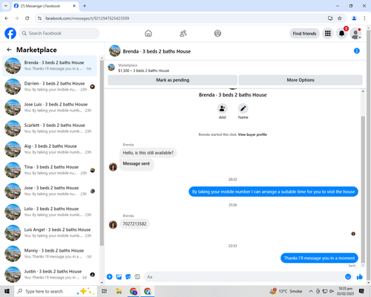Open the Luis Angel conversation

pos(50,232)
